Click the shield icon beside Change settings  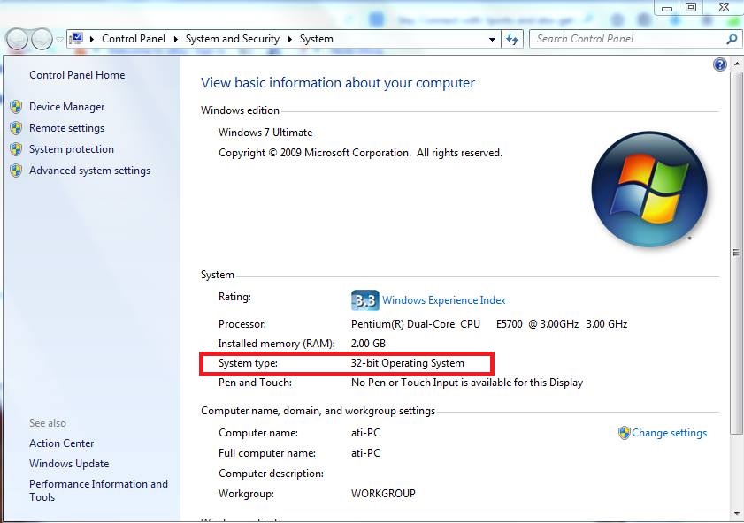pyautogui.click(x=624, y=433)
